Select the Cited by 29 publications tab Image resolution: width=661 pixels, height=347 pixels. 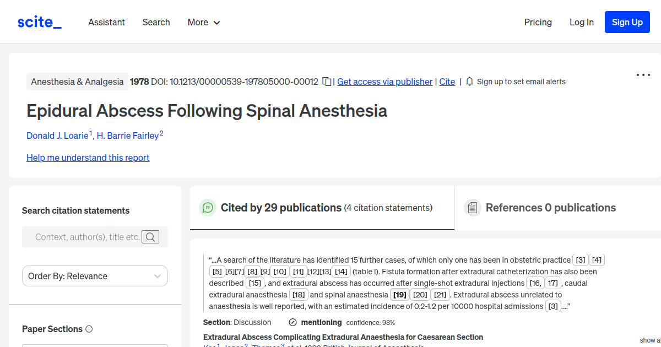click(281, 208)
